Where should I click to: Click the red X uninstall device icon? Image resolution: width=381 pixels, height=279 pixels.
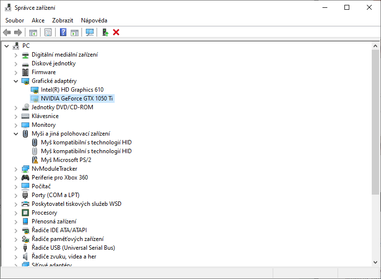click(116, 32)
